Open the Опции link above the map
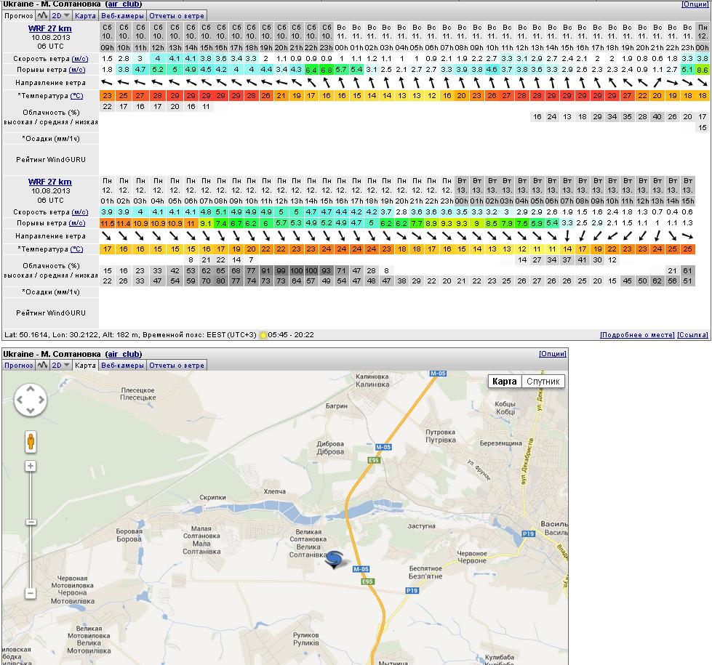This screenshot has width=712, height=665. click(552, 354)
